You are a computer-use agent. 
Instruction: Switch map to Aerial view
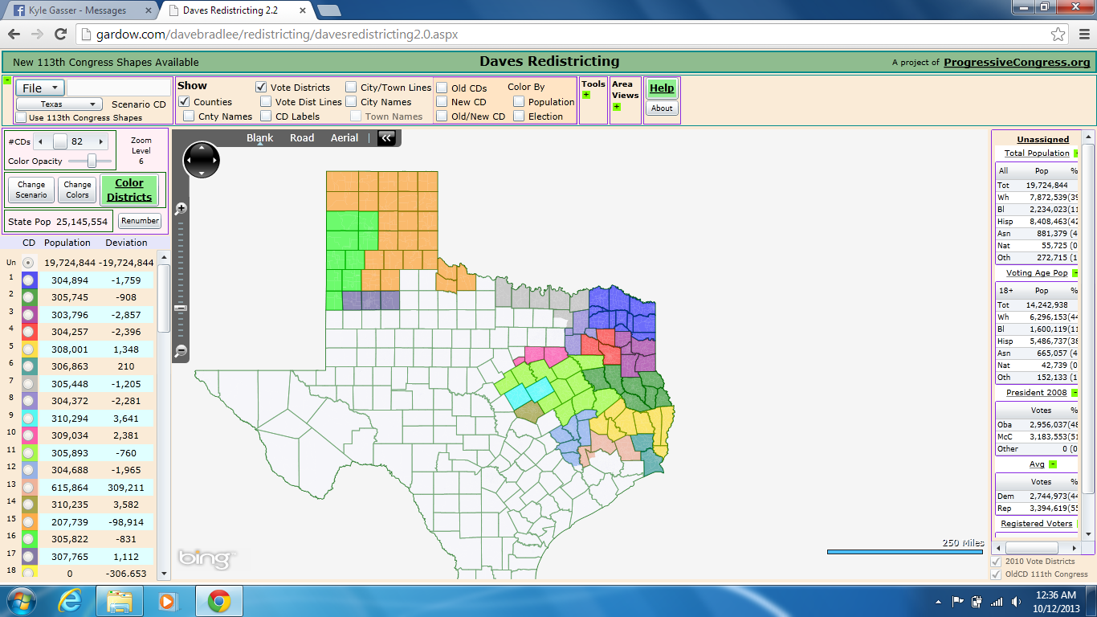tap(345, 138)
